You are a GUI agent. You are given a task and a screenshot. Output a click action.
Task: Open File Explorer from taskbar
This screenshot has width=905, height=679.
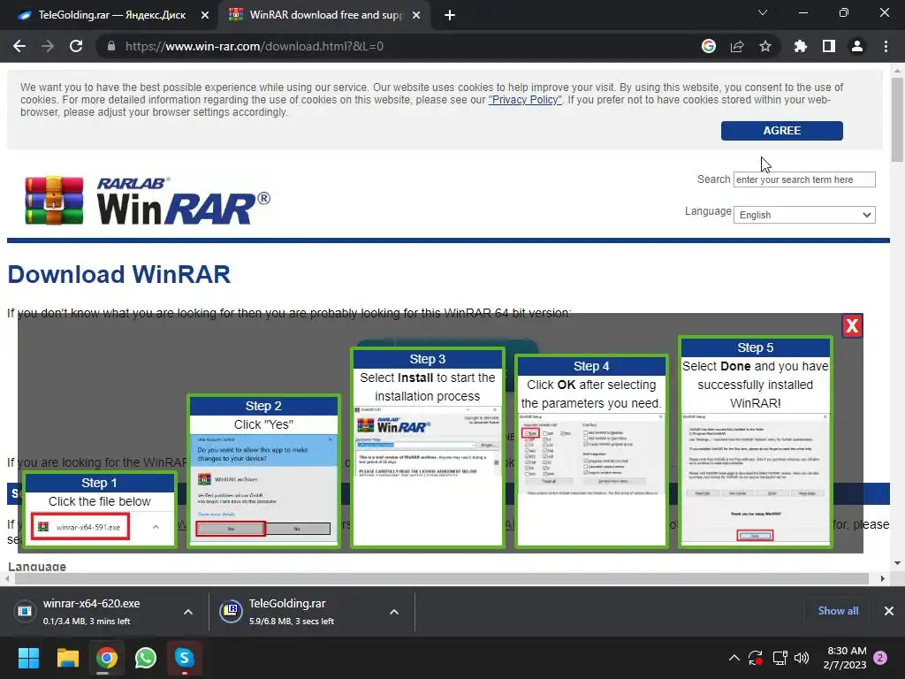coord(67,658)
